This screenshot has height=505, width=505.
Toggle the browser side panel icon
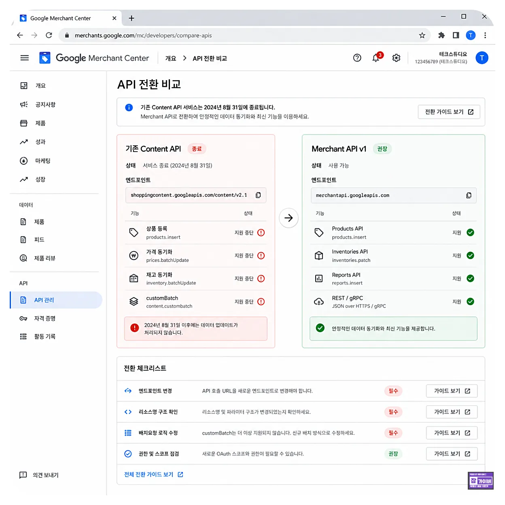pos(456,35)
